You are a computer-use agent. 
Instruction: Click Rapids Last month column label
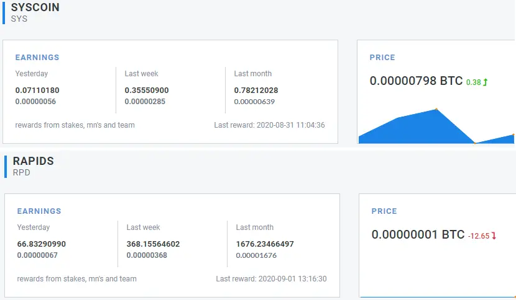coord(255,227)
